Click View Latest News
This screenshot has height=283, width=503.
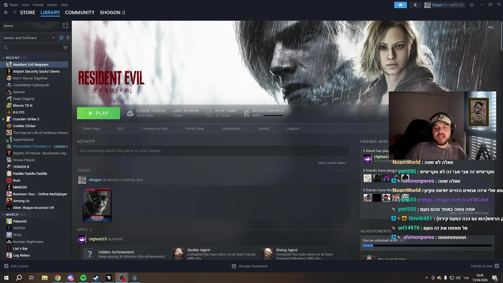pos(332,163)
